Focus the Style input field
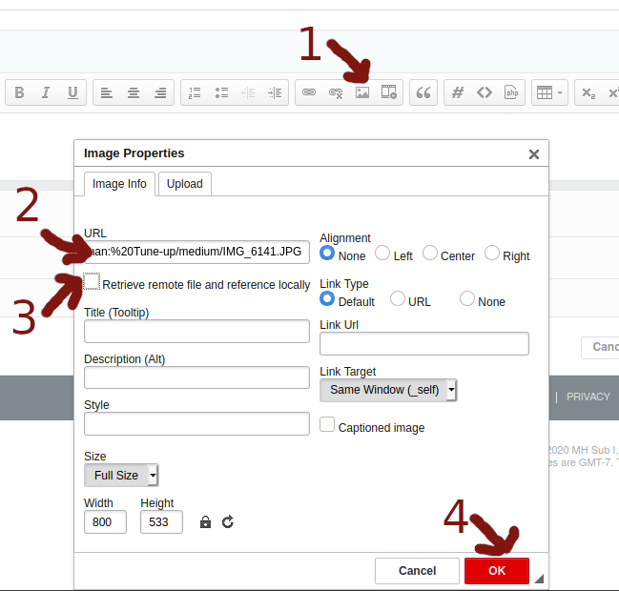The width and height of the screenshot is (619, 591). tap(196, 424)
